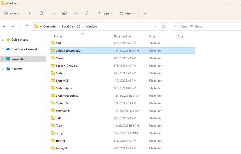Image resolution: width=241 pixels, height=154 pixels.
Task: Open the View dropdown menu
Action: (127, 14)
